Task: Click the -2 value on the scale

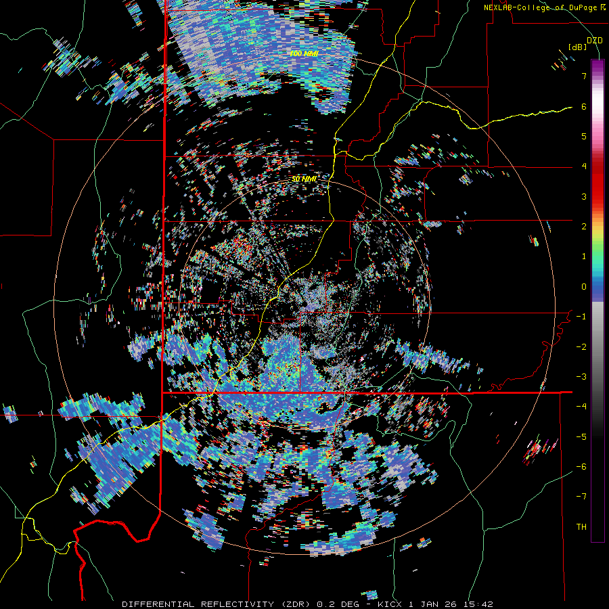Action: tap(581, 347)
